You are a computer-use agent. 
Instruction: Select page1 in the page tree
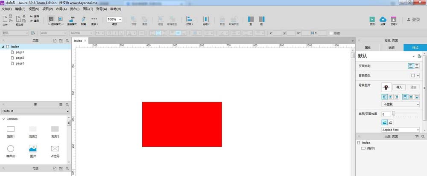click(x=20, y=52)
